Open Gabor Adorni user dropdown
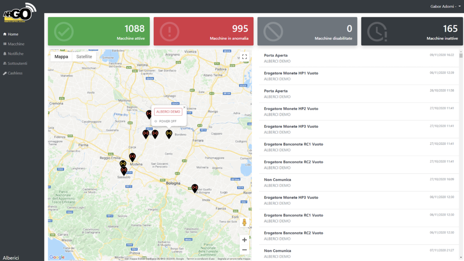The image size is (464, 261). 445,6
